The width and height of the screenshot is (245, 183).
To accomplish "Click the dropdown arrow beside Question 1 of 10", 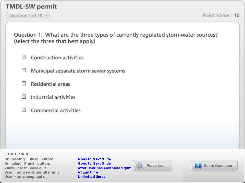I will pyautogui.click(x=46, y=16).
